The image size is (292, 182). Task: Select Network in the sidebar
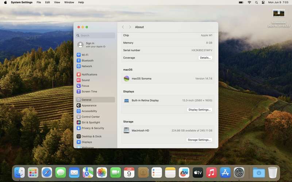click(x=95, y=66)
